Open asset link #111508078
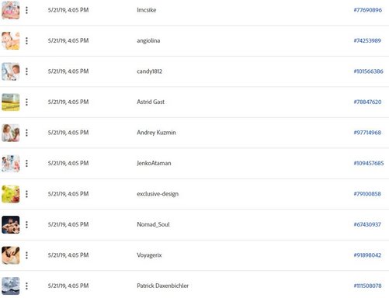The width and height of the screenshot is (389, 298). (367, 286)
